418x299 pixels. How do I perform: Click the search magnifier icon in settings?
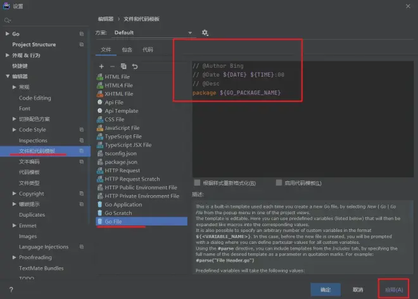click(x=7, y=20)
